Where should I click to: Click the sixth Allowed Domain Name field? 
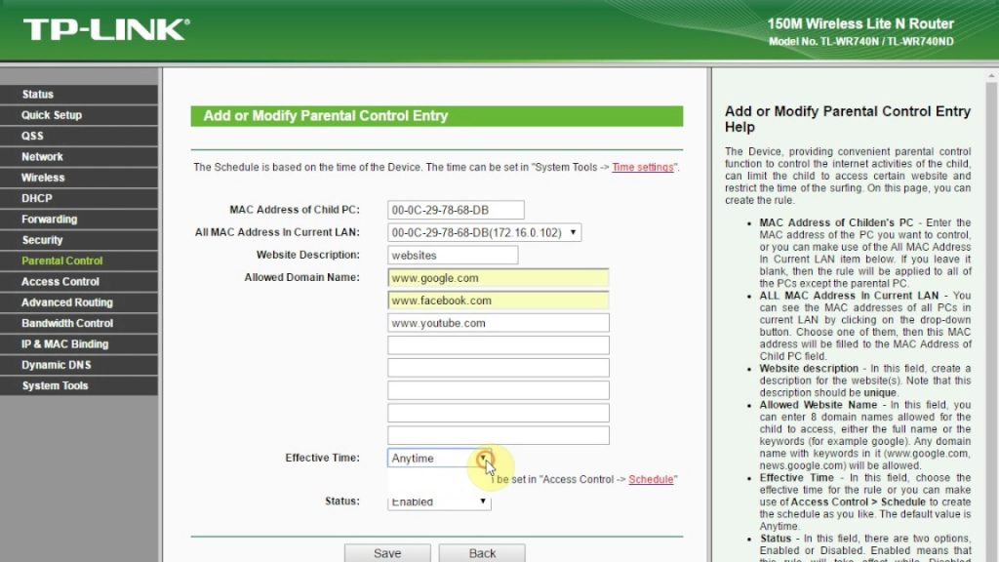[499, 390]
